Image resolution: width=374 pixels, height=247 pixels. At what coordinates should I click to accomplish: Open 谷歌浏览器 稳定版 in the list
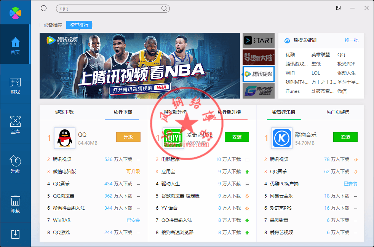181,196
